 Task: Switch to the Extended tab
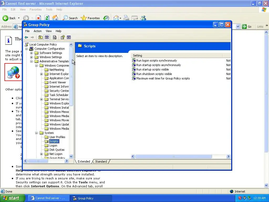(84, 161)
